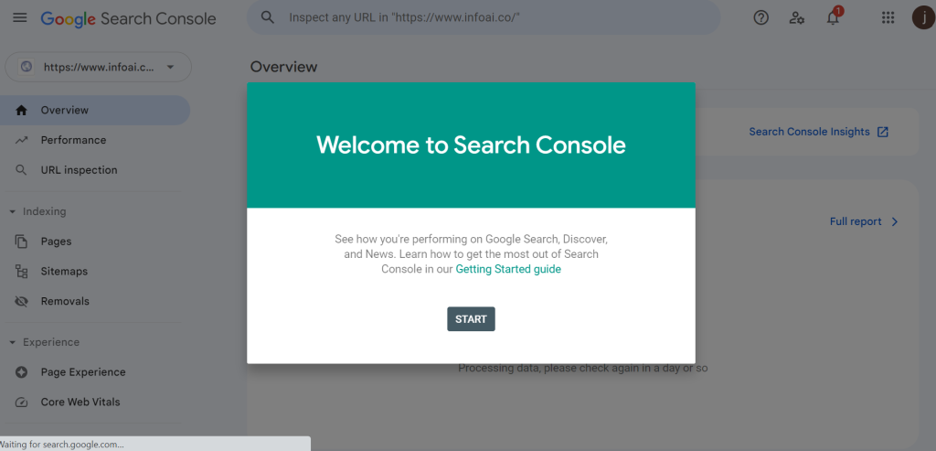Viewport: 936px width, 451px height.
Task: Click the URL inspection magnifier icon in sidebar
Action: pyautogui.click(x=22, y=170)
